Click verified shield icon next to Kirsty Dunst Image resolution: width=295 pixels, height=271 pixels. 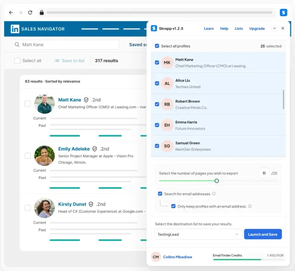point(91,204)
